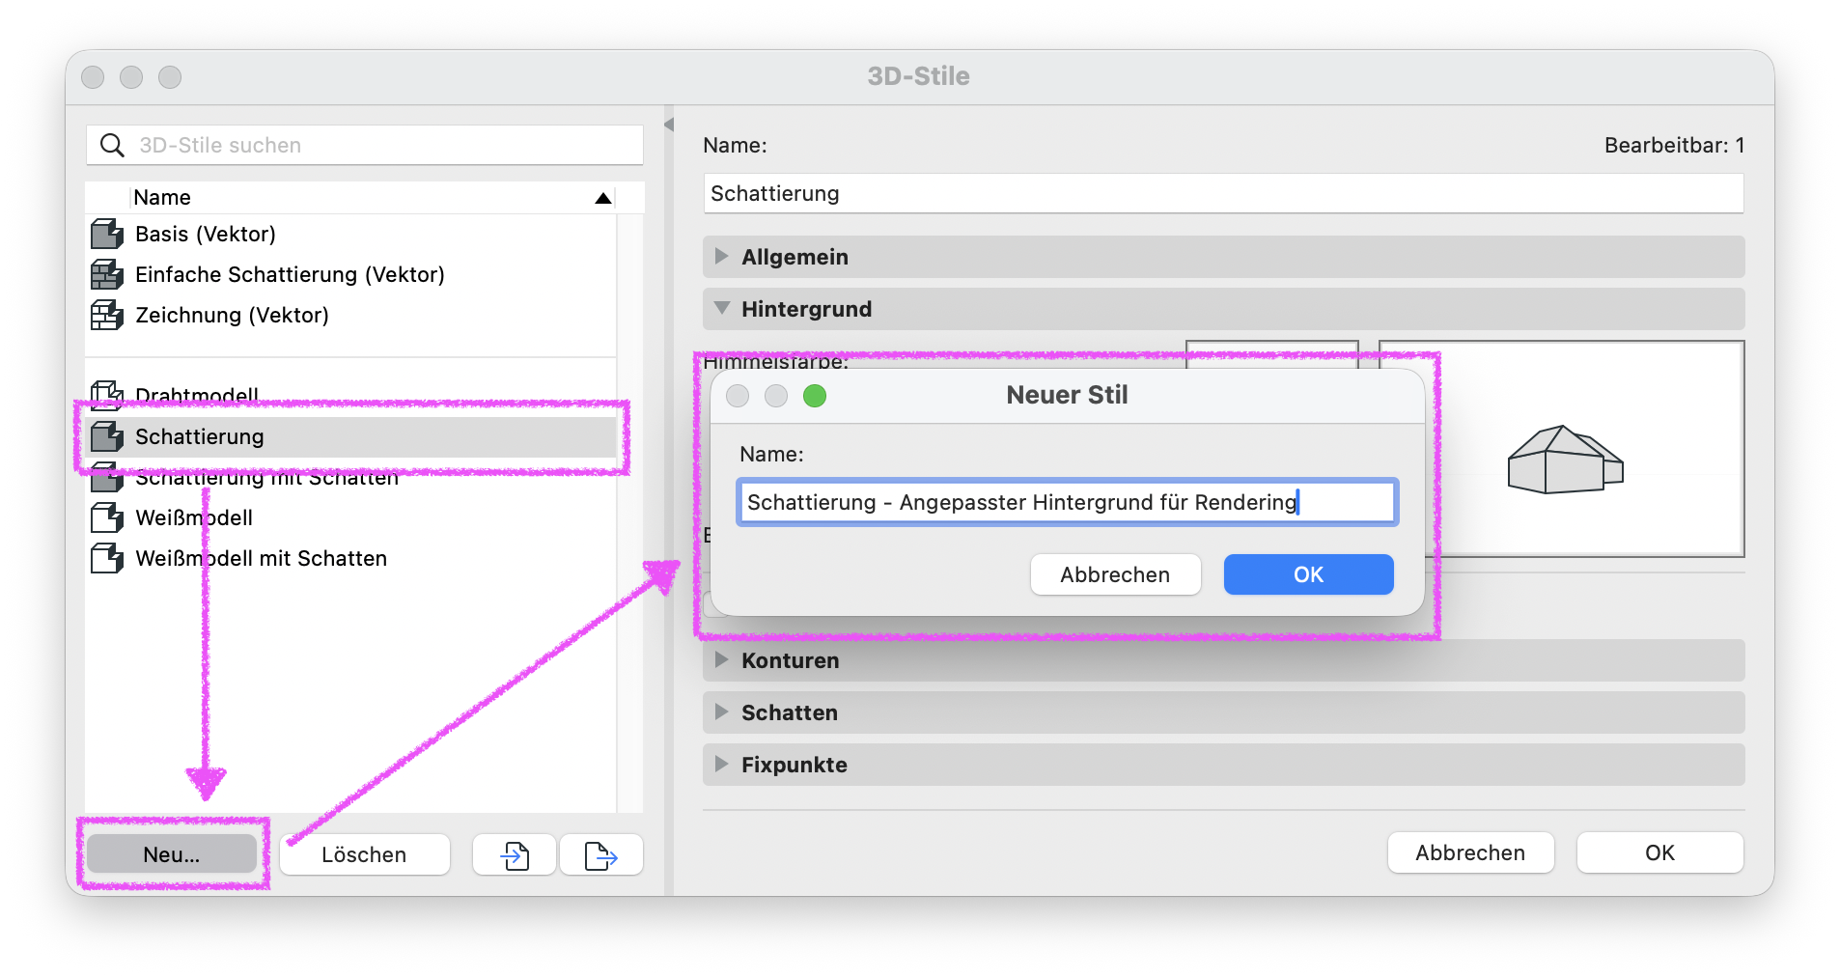Click the export 3D style icon button
Image resolution: width=1840 pixels, height=977 pixels.
tap(600, 854)
